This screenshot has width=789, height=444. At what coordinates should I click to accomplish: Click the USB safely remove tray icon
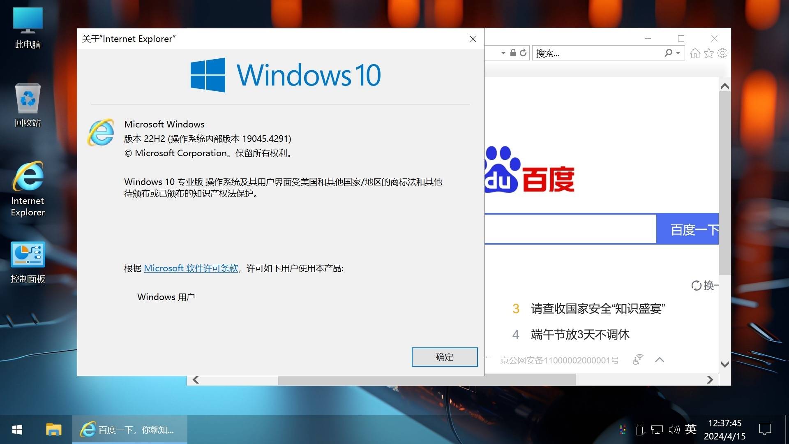pyautogui.click(x=640, y=430)
